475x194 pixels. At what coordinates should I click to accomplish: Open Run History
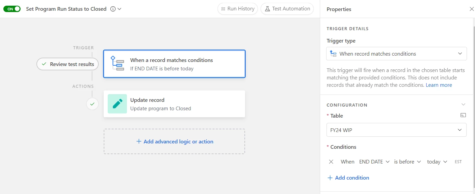(238, 9)
